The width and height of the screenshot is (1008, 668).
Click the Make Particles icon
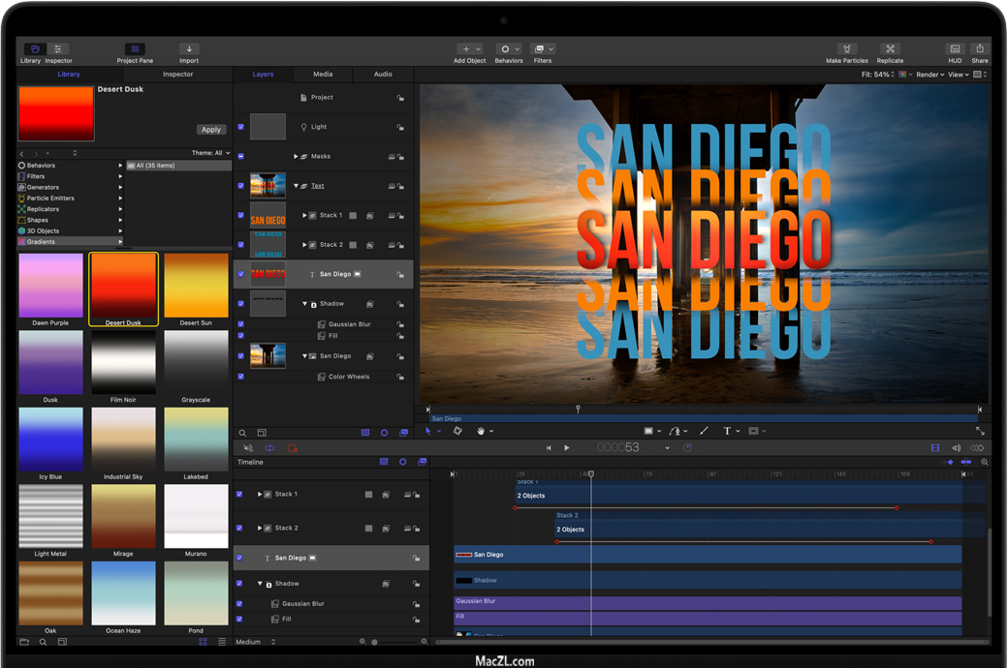pyautogui.click(x=846, y=49)
